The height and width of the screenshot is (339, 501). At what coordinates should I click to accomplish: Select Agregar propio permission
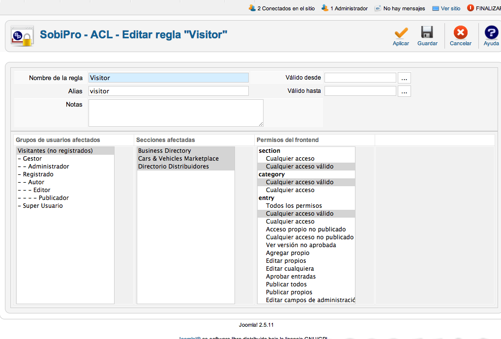[x=306, y=253]
